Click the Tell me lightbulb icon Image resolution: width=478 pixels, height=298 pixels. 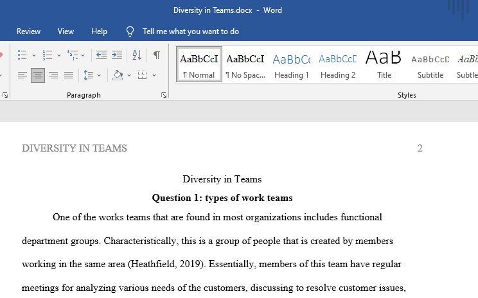point(130,31)
